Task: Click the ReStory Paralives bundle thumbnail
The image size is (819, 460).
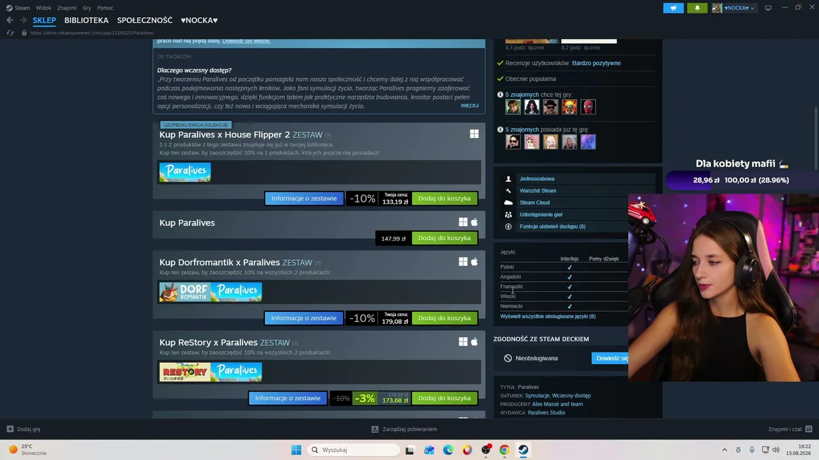Action: coord(211,372)
